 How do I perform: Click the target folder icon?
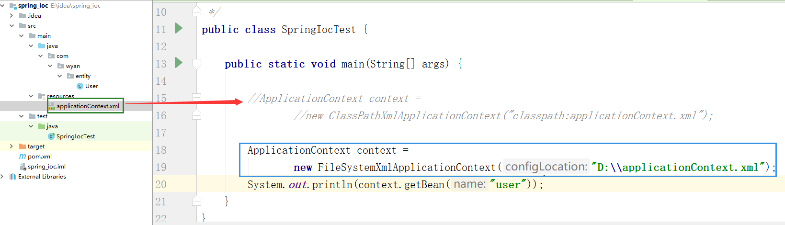[23, 146]
